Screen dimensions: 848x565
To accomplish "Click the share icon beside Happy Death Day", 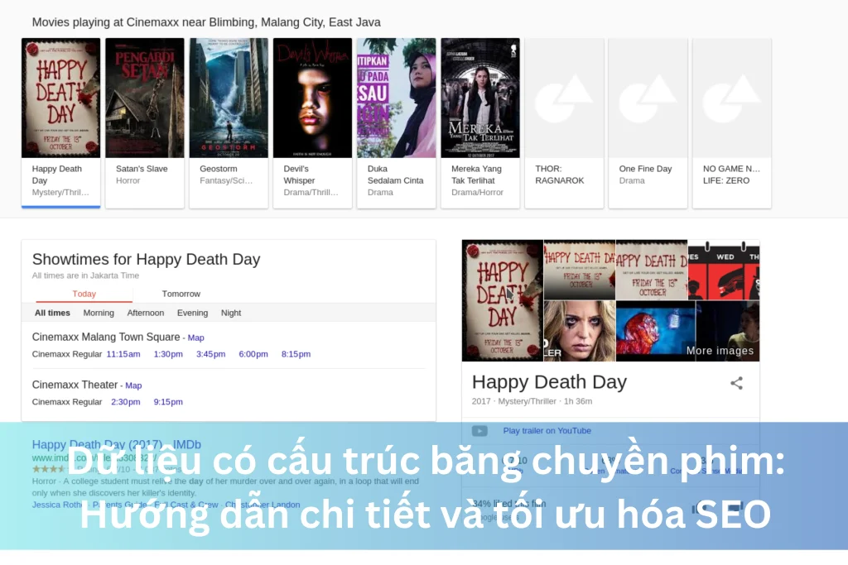I will tap(736, 383).
